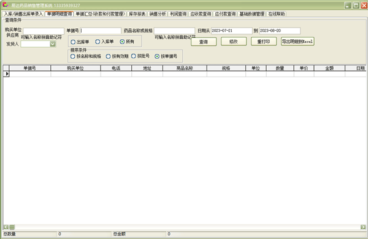Switch to the 库存报表 tab
368x239 pixels.
pos(137,14)
